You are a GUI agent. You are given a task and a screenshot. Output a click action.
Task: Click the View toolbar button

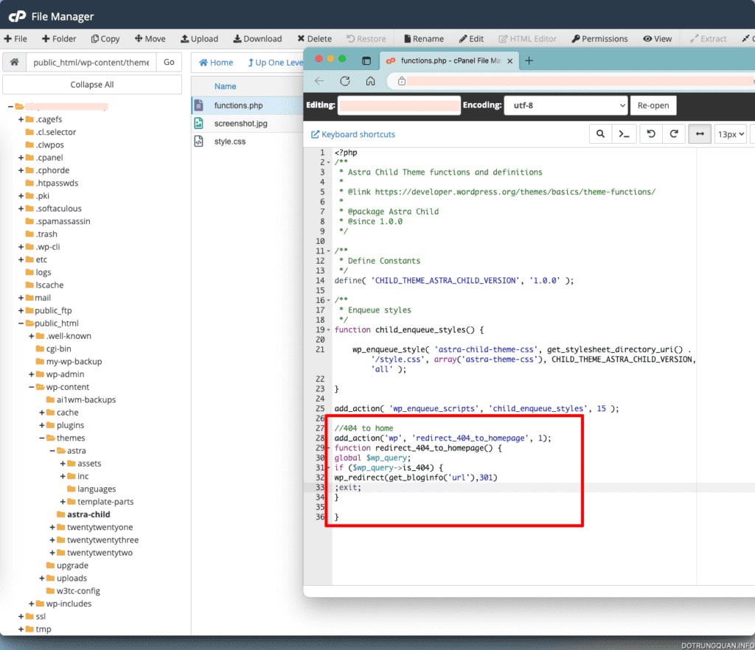click(x=657, y=38)
